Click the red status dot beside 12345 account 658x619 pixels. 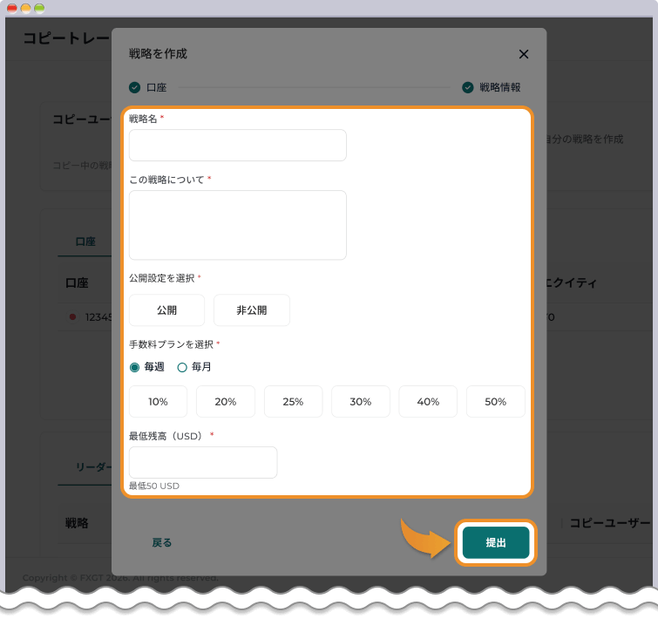[x=72, y=316]
